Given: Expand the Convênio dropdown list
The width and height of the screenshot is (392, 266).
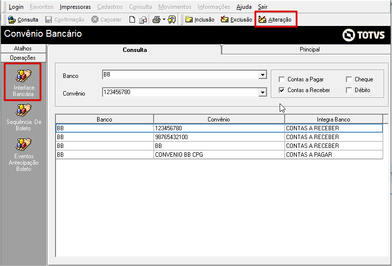Looking at the screenshot, I should pos(262,93).
